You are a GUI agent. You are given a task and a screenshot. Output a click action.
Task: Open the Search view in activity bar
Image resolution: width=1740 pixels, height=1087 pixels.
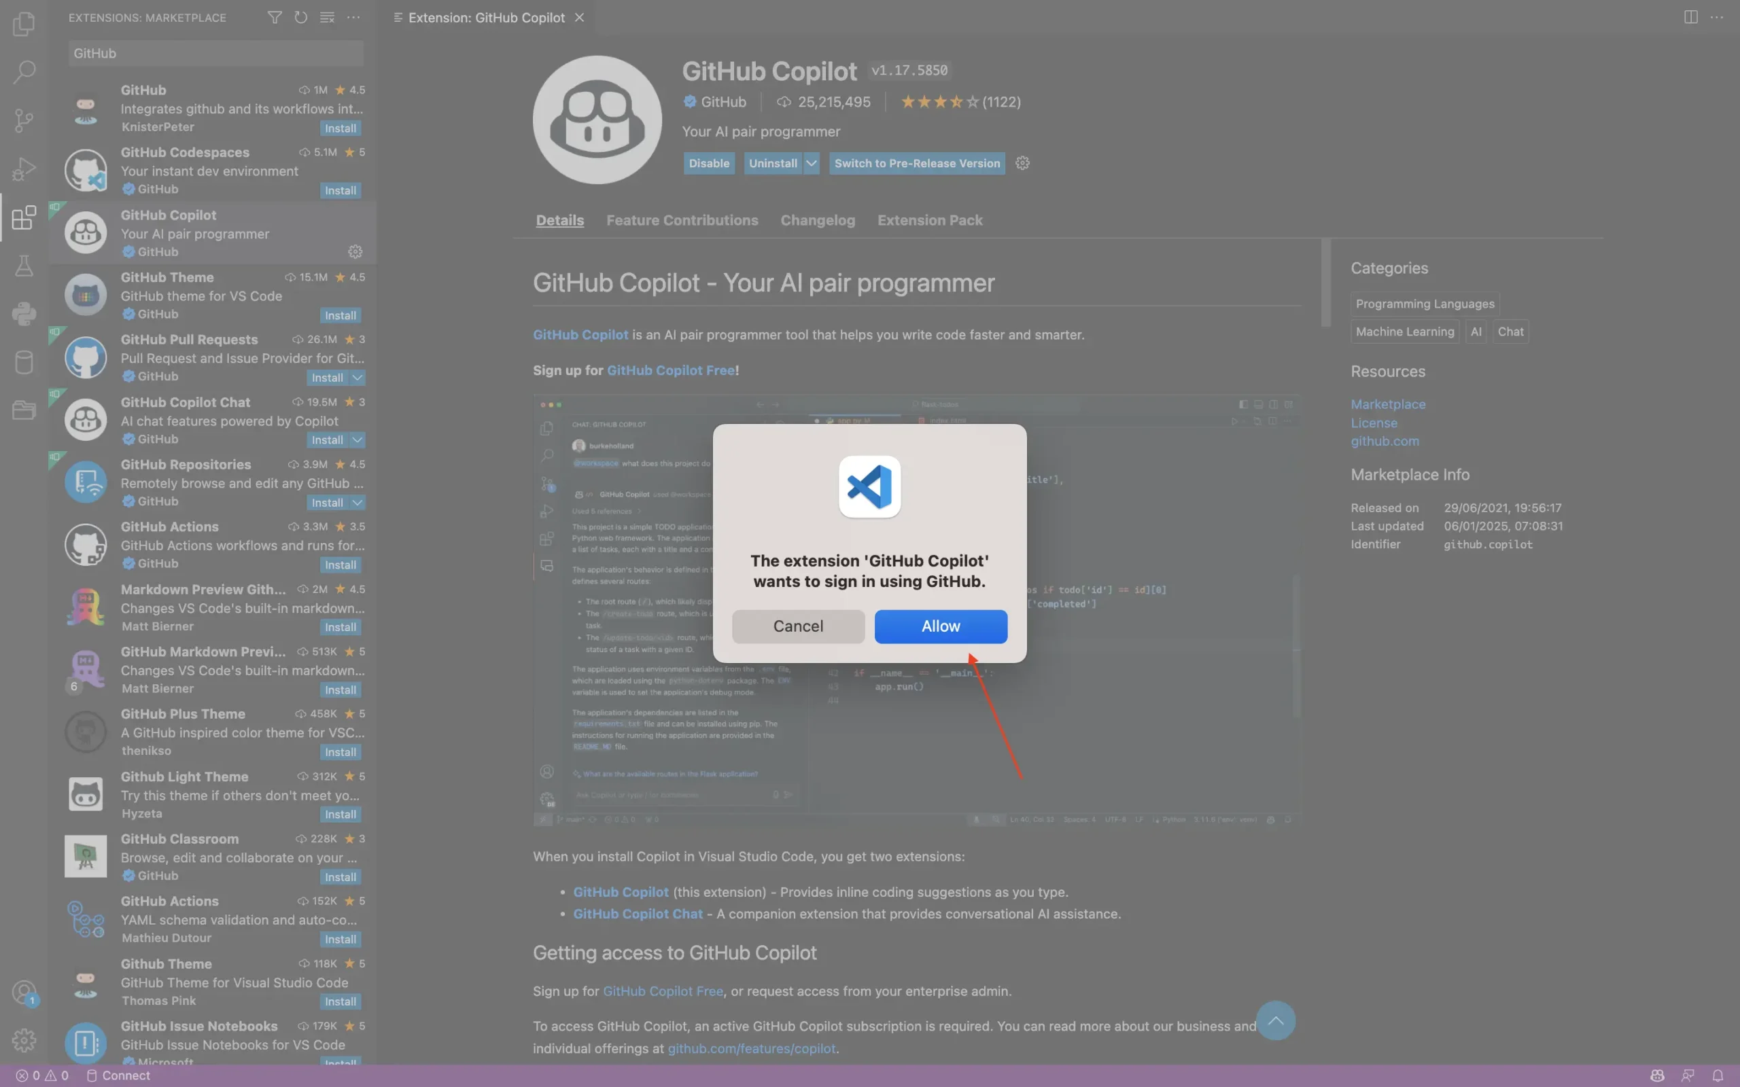click(x=24, y=71)
